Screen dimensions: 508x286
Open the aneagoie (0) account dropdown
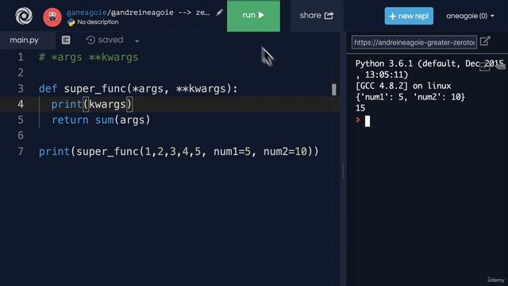click(x=470, y=16)
